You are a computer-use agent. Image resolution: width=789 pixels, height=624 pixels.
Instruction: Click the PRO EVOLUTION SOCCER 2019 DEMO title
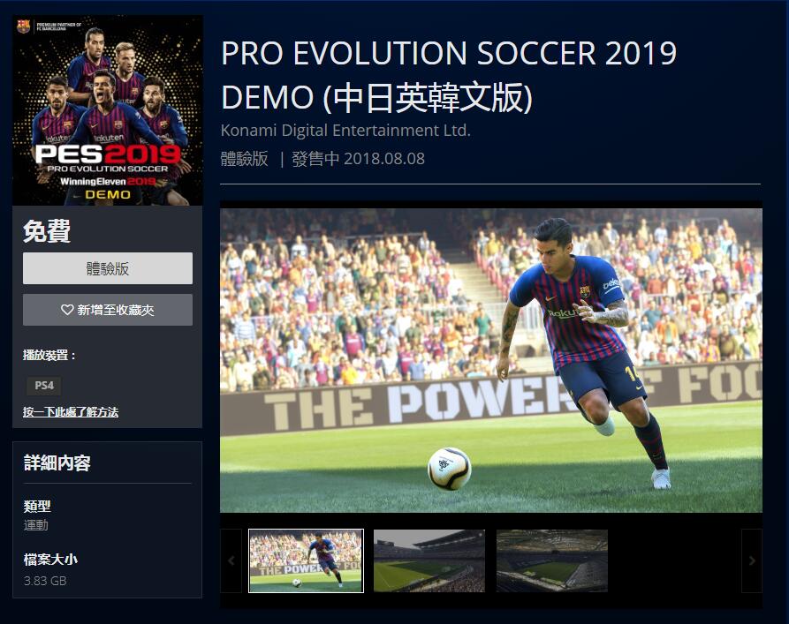449,75
